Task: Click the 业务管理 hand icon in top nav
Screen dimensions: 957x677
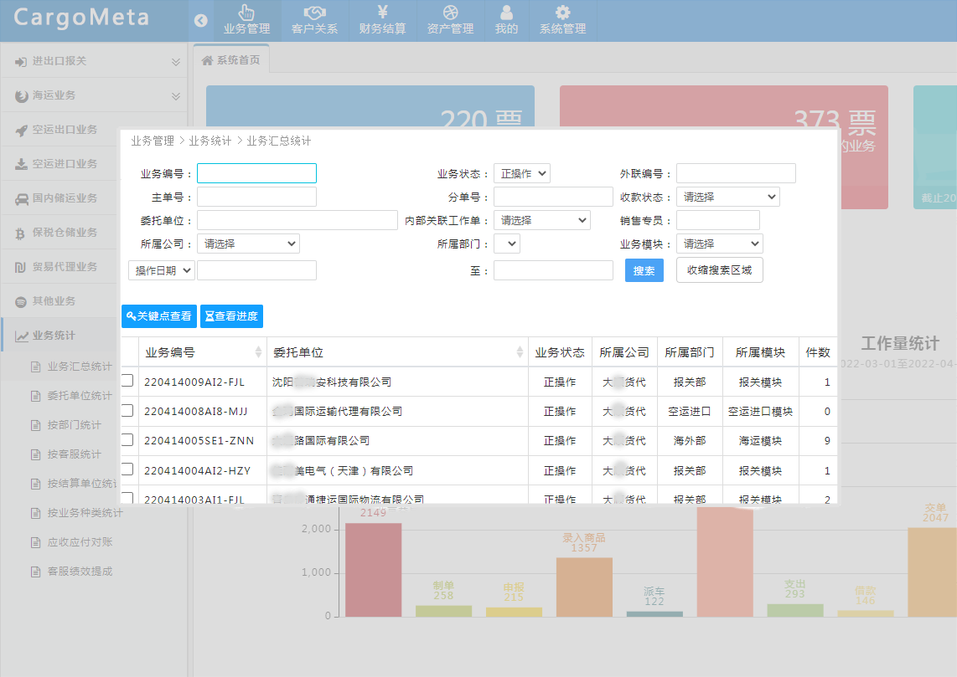Action: tap(246, 13)
